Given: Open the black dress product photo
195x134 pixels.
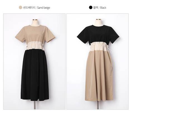Looking at the screenshot, I should 97,61.
